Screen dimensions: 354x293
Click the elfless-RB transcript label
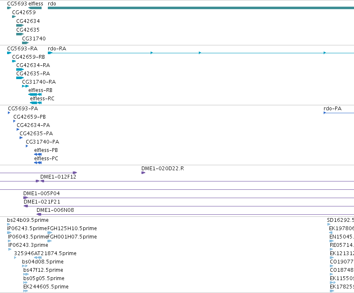(x=40, y=90)
